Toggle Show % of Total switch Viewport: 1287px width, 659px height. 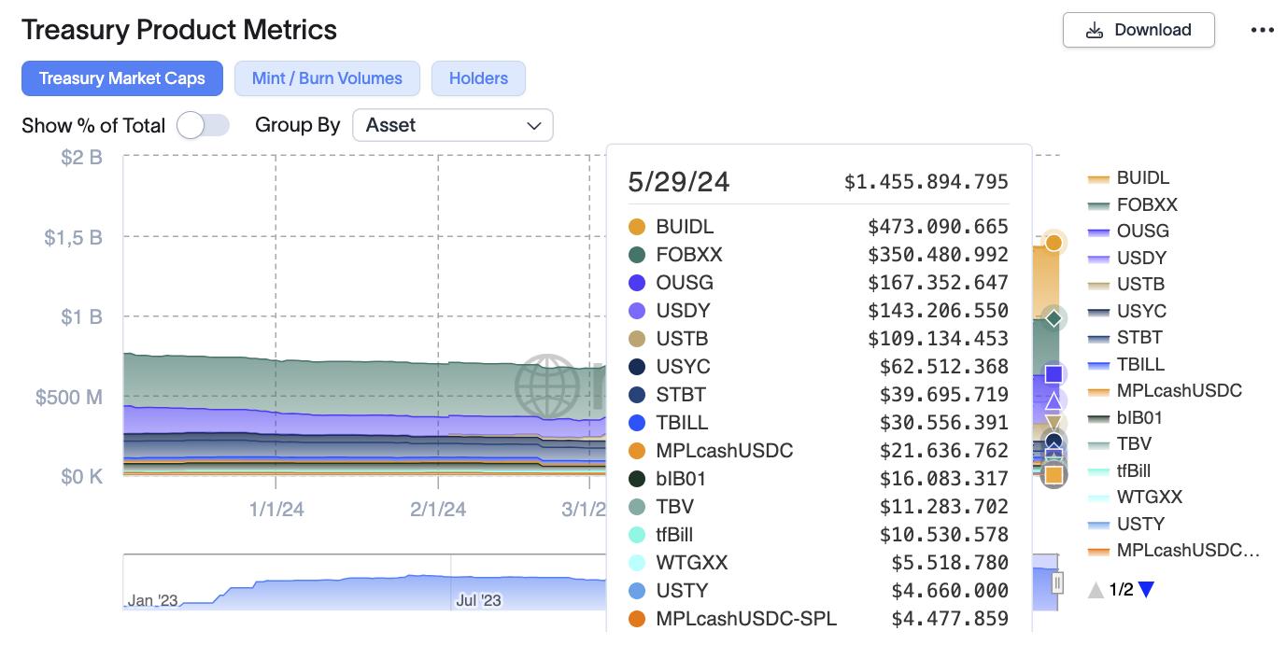point(203,125)
